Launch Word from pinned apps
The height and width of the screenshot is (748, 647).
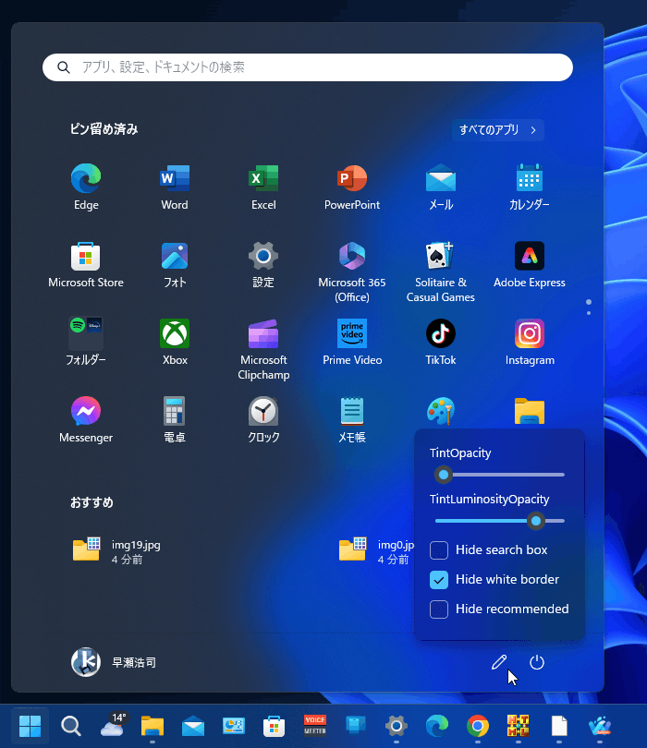tap(175, 187)
